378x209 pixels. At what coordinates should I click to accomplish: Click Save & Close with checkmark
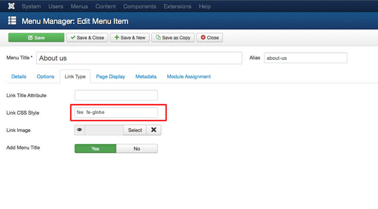coord(87,38)
